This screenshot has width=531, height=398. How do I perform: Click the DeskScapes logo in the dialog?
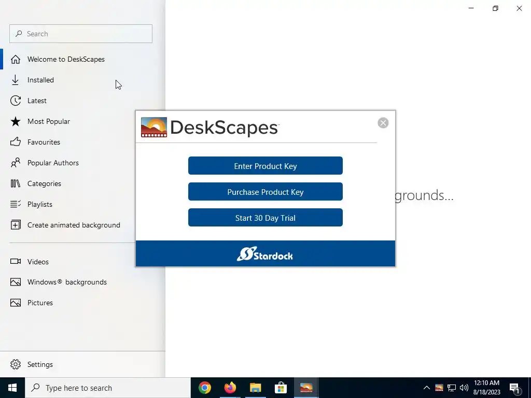pyautogui.click(x=210, y=127)
